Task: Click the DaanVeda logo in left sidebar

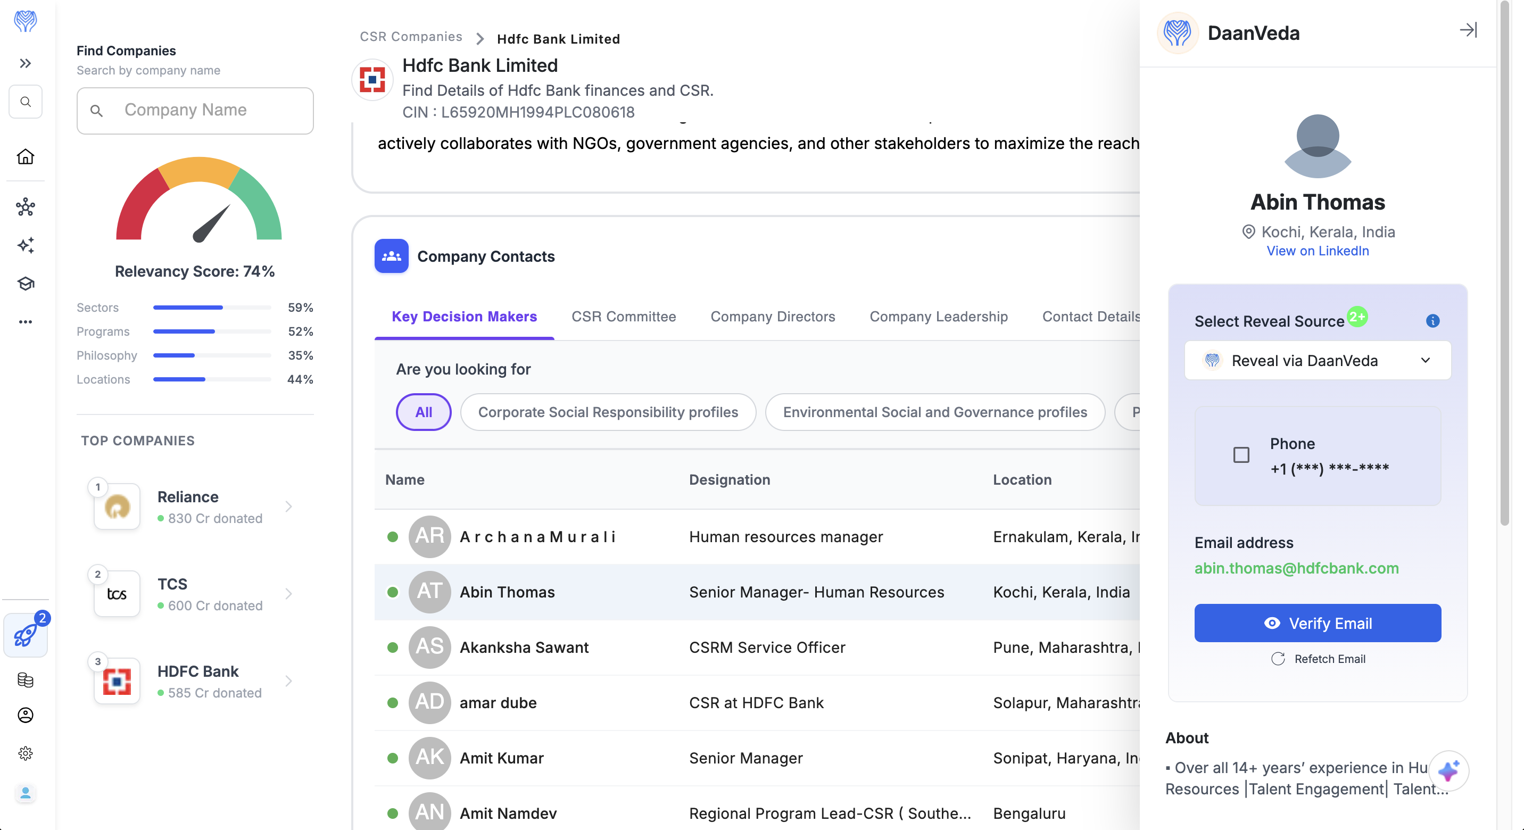Action: tap(26, 21)
